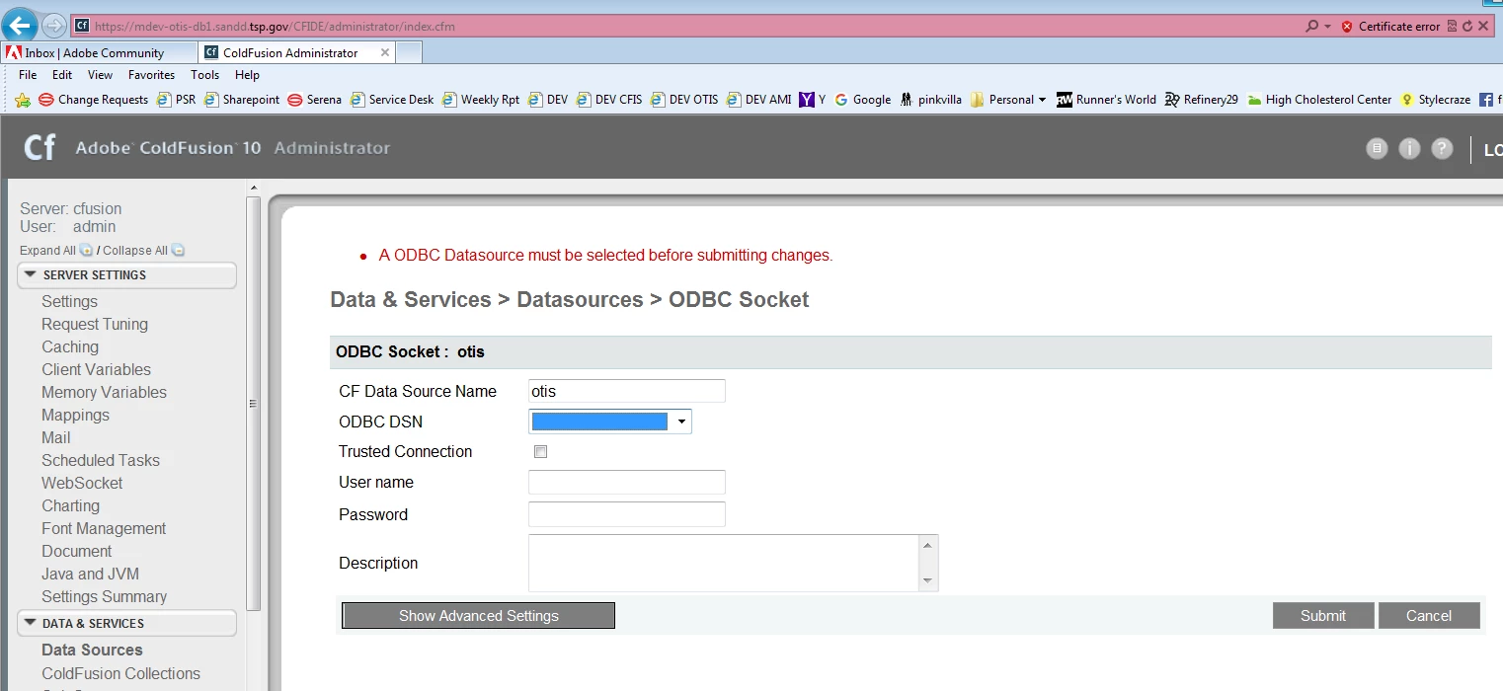Open the pinkvilla favorite
This screenshot has width=1503, height=691.
tap(930, 100)
